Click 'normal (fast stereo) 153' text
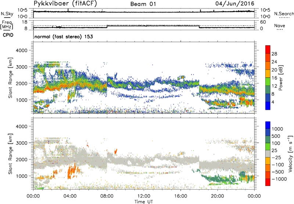 pos(64,37)
